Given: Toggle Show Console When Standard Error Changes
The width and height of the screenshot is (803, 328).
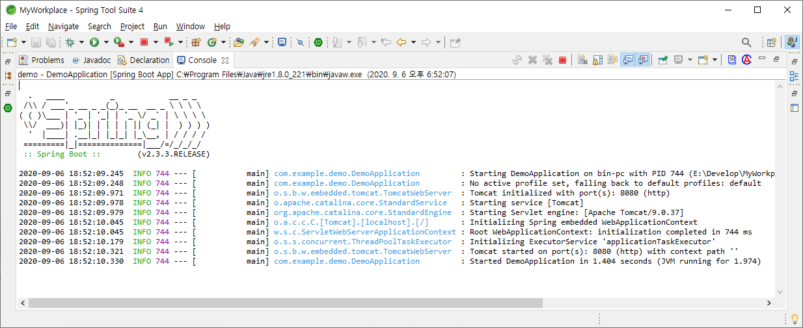Looking at the screenshot, I should coord(643,60).
